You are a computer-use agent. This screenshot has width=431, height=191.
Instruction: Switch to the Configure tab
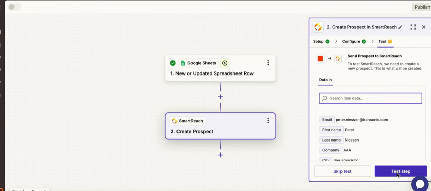point(351,41)
